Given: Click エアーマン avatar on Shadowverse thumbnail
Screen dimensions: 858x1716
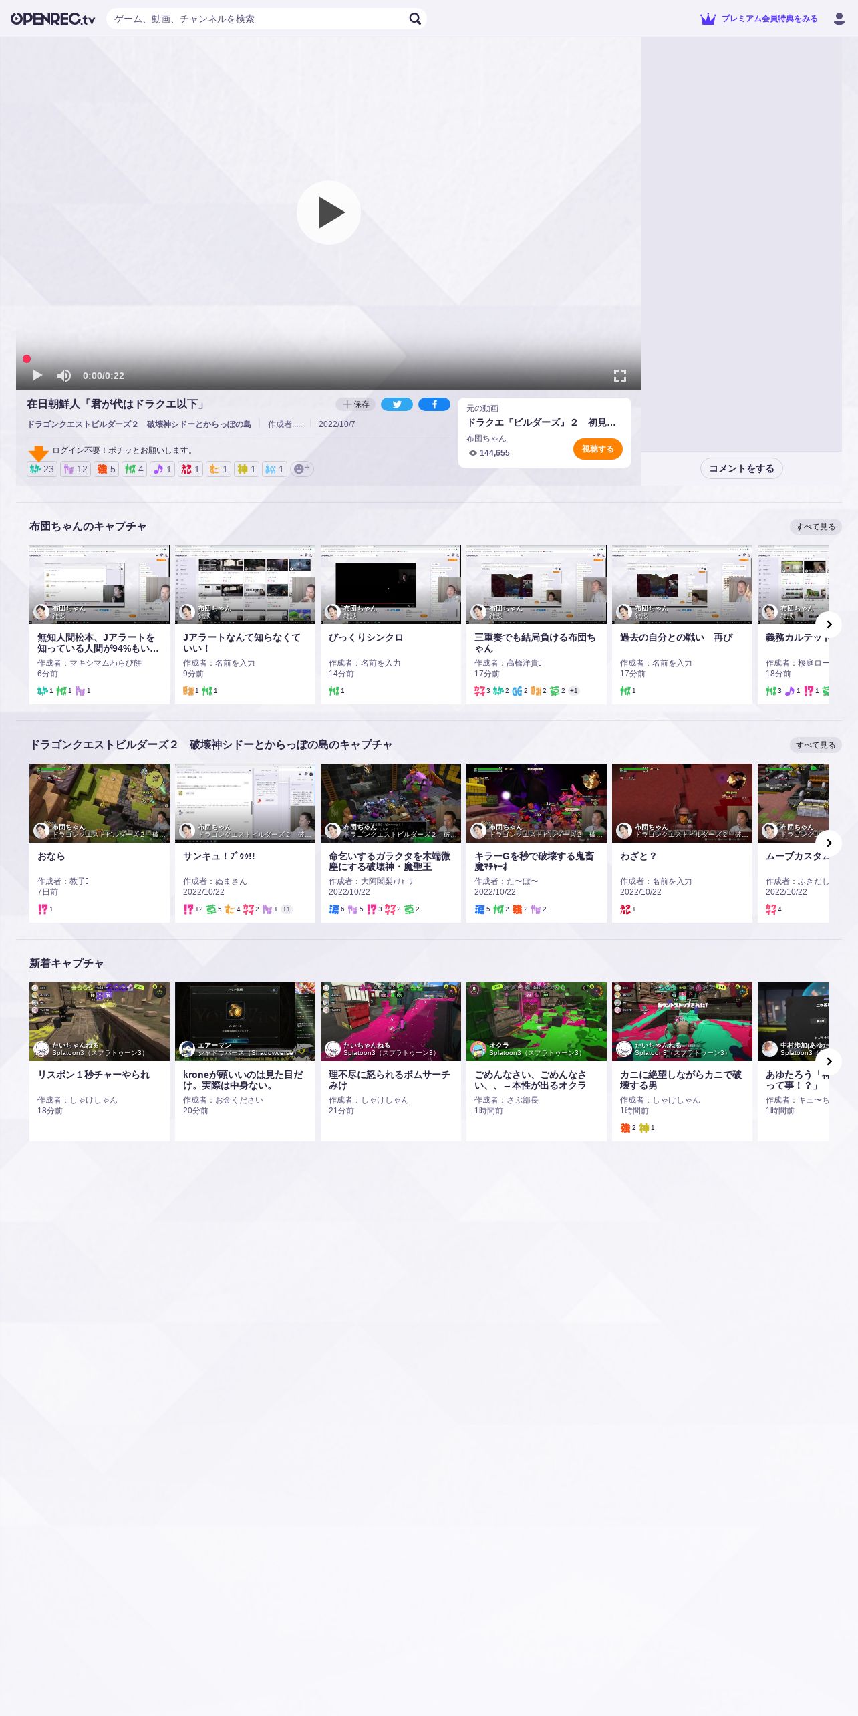Looking at the screenshot, I should (x=187, y=1049).
